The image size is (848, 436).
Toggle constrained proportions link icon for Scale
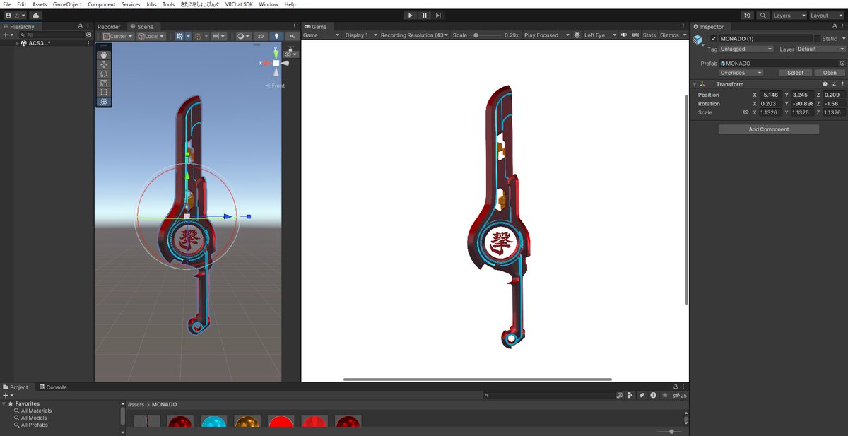746,112
